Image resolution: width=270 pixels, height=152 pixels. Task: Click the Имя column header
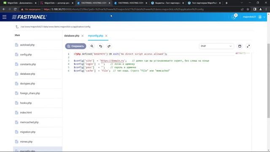click(x=17, y=35)
